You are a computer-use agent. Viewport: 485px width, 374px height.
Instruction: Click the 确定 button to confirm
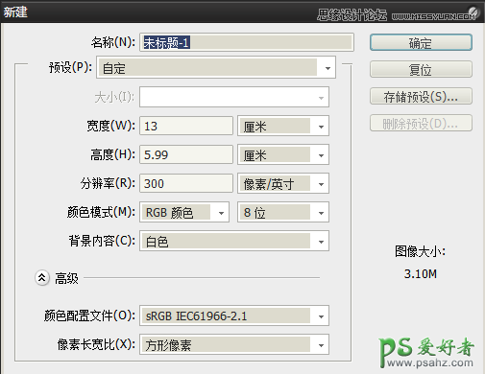click(x=421, y=42)
